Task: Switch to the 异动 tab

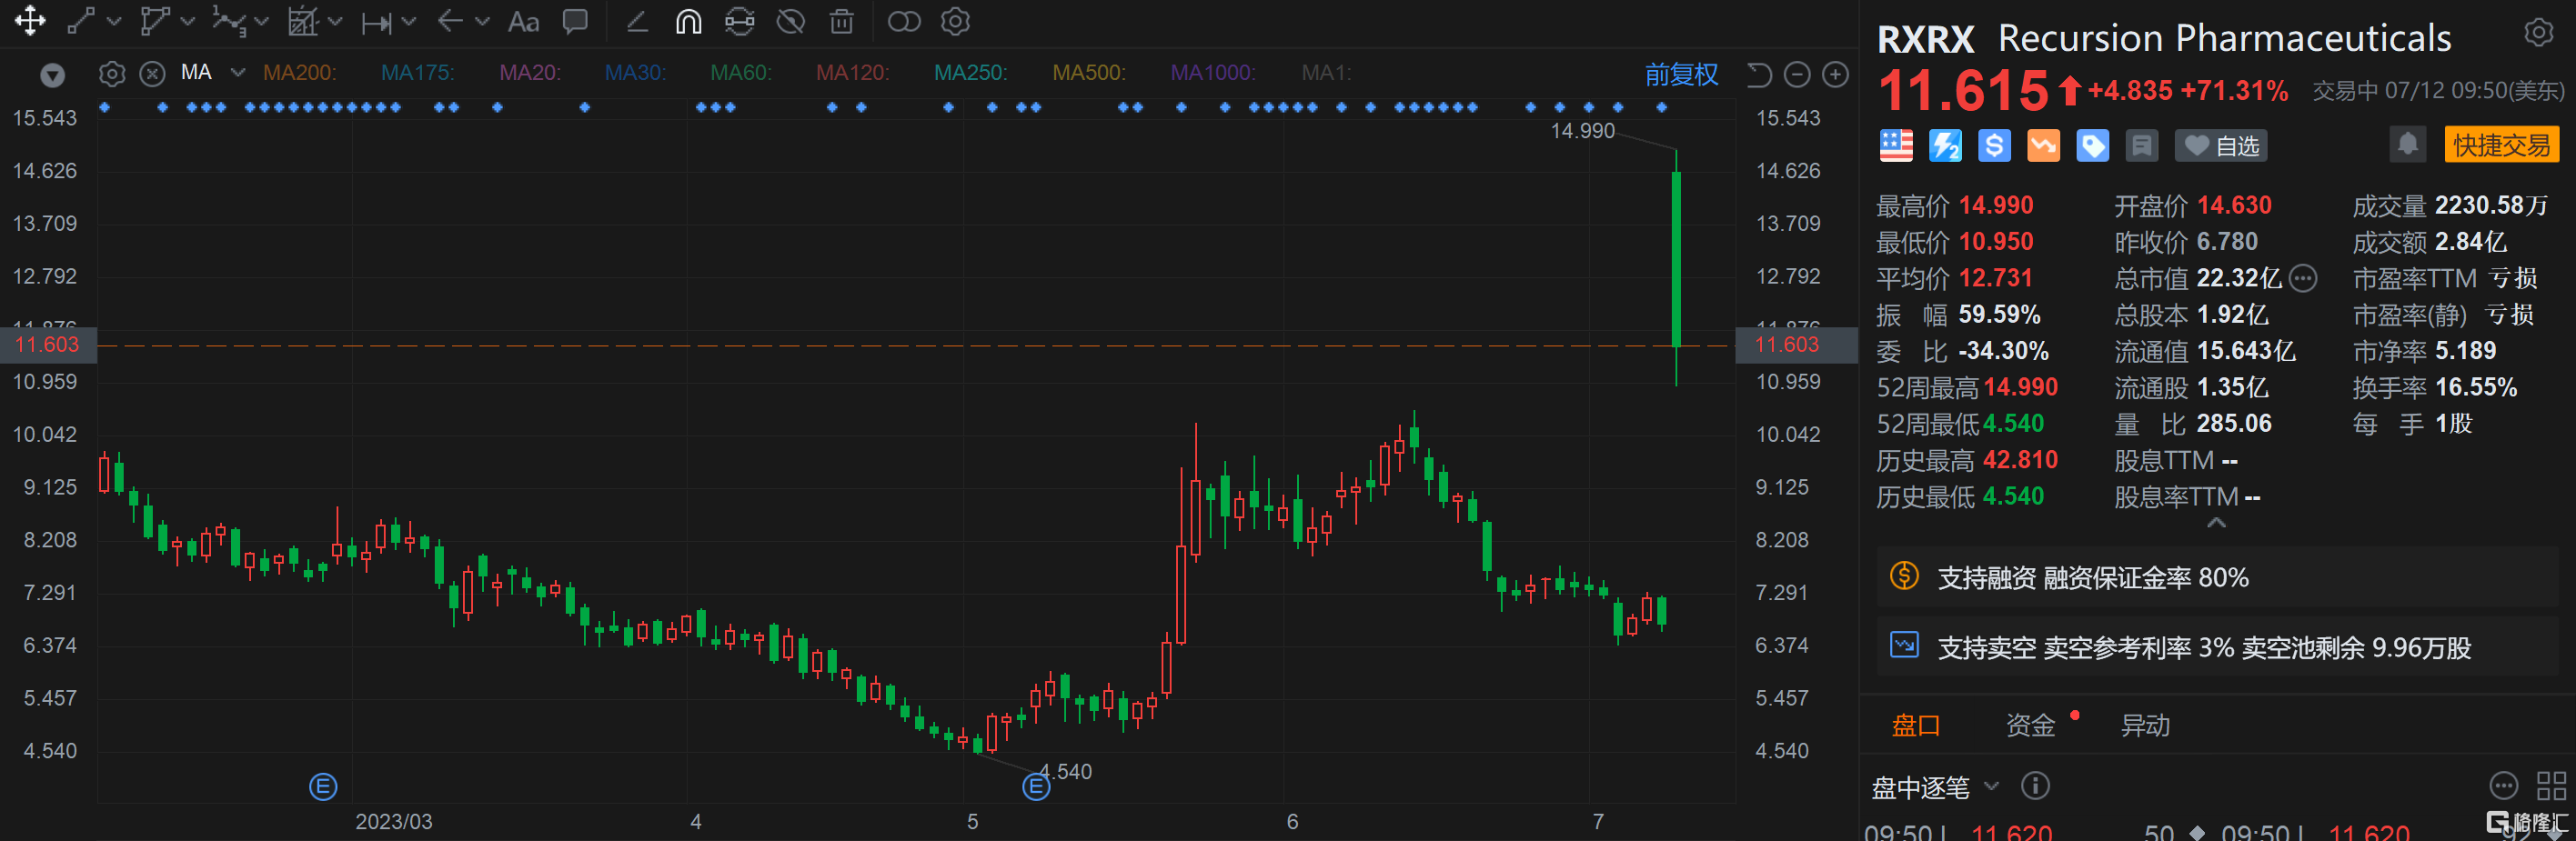Action: pos(2145,725)
